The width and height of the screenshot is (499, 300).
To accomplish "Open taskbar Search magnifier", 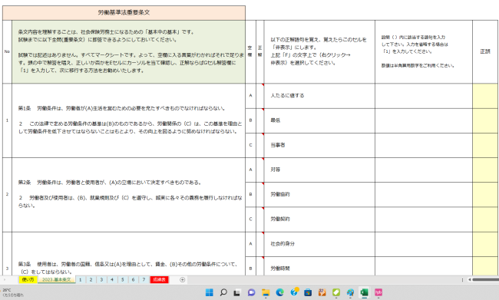I will [x=223, y=292].
